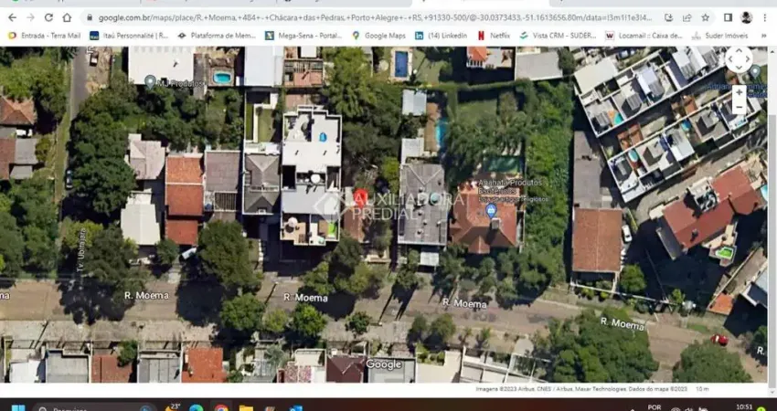
Task: Open the taskbar clock showing 10:51
Action: 744,407
